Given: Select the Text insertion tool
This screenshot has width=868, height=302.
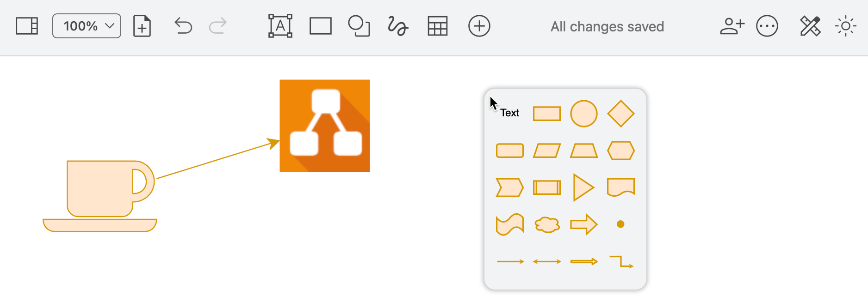Looking at the screenshot, I should pos(280,26).
